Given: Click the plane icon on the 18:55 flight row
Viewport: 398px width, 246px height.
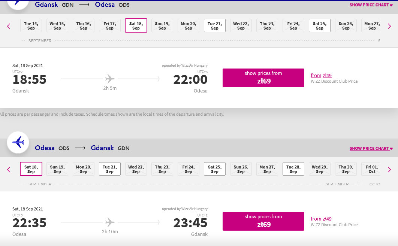Looking at the screenshot, I should [110, 79].
